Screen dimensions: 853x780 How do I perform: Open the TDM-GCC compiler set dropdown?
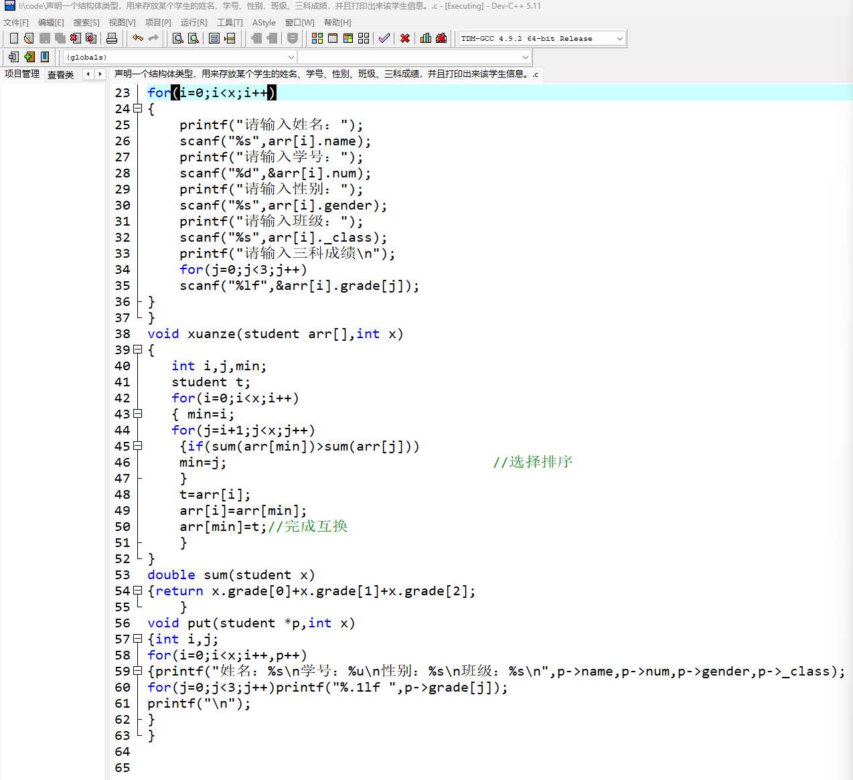542,38
